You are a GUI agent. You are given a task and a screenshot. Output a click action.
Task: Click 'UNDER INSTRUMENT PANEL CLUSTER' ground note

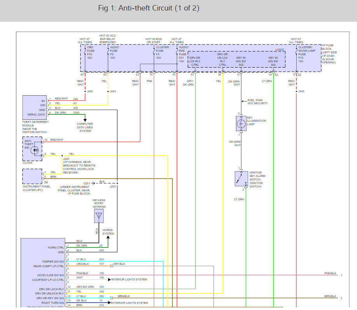[x=74, y=190]
